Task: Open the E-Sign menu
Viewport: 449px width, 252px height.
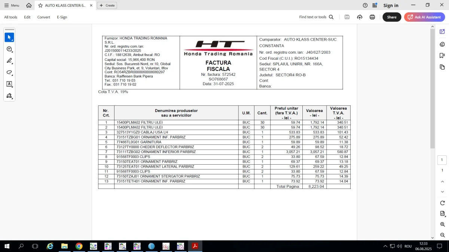Action: pos(62,17)
